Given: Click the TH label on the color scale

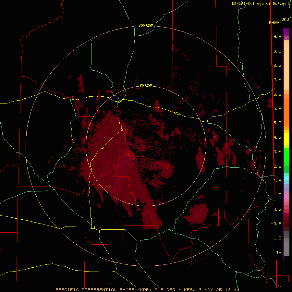Looking at the screenshot, I should (x=279, y=252).
